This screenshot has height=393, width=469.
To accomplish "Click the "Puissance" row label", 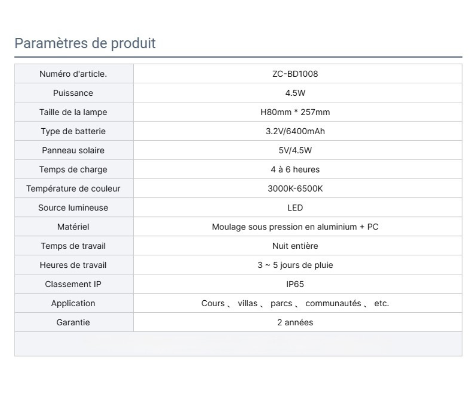I will pyautogui.click(x=73, y=93).
